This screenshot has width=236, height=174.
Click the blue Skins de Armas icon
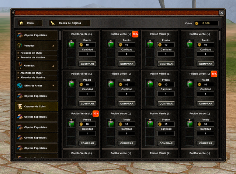tap(20, 86)
